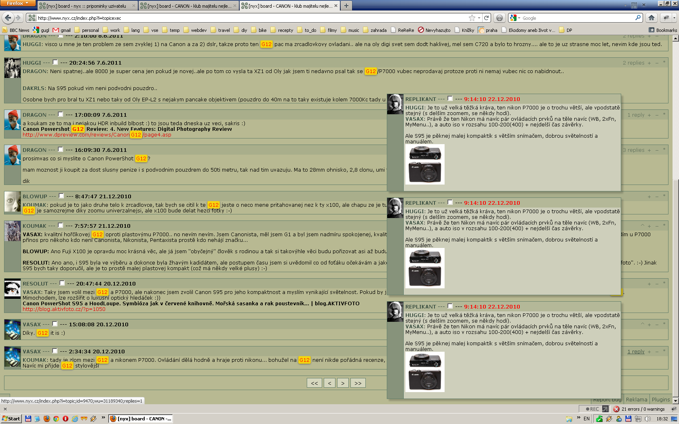
Task: Launch Chrome from quick launch bar
Action: [56, 419]
